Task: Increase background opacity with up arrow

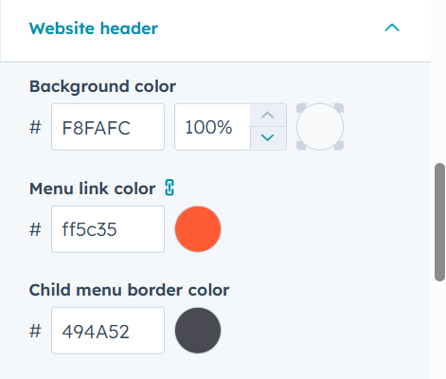Action: (x=268, y=115)
